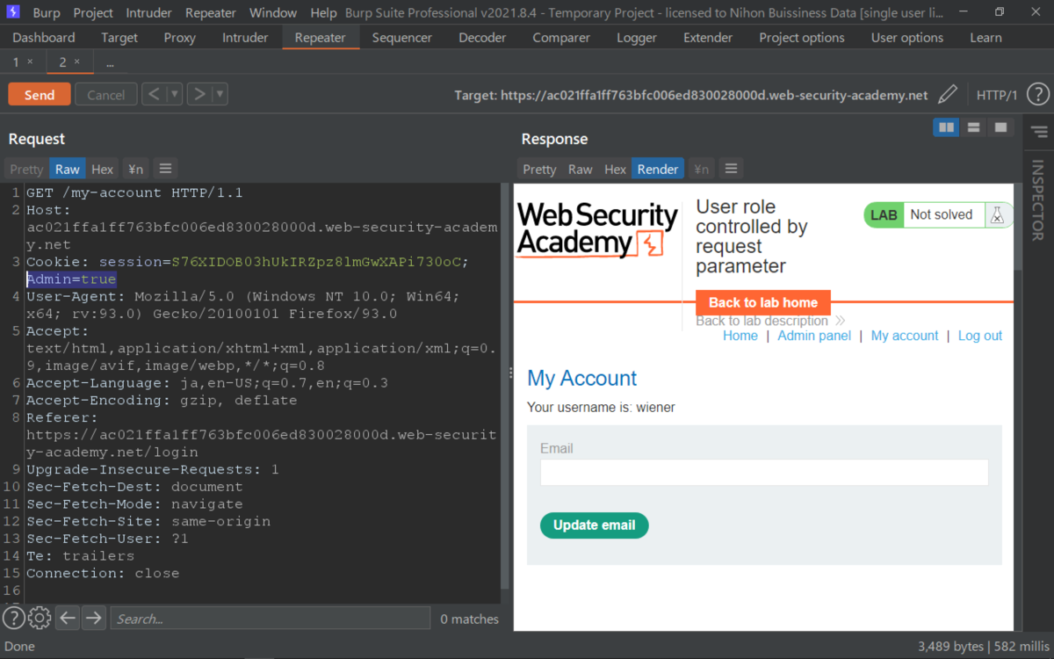Image resolution: width=1054 pixels, height=659 pixels.
Task: Switch to the Sequencer tab
Action: (402, 38)
